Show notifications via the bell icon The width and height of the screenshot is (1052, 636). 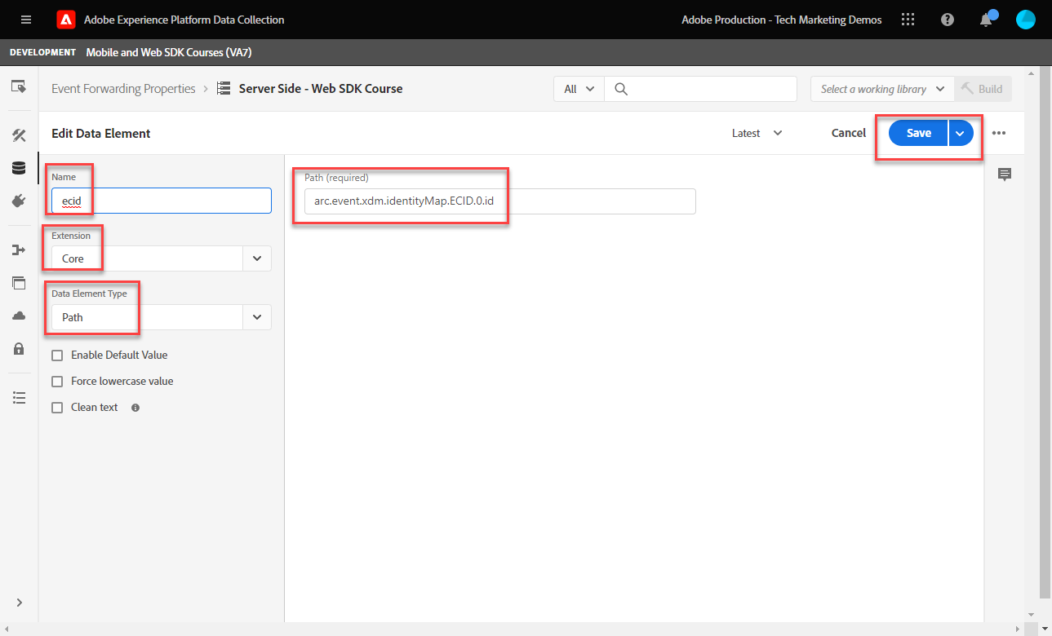987,20
